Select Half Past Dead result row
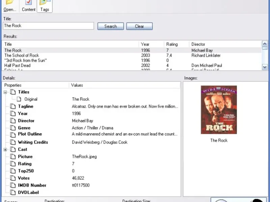The image size is (270, 202). [132, 65]
